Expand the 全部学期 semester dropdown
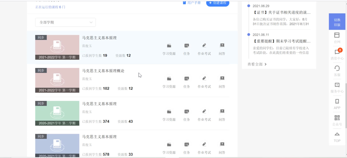347x158 pixels. (65, 23)
